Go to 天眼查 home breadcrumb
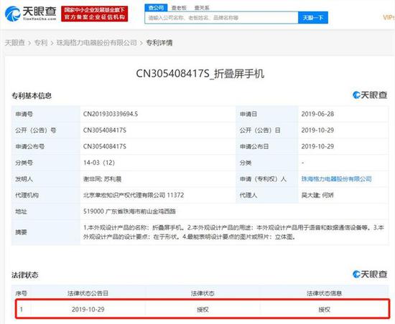 click(15, 43)
